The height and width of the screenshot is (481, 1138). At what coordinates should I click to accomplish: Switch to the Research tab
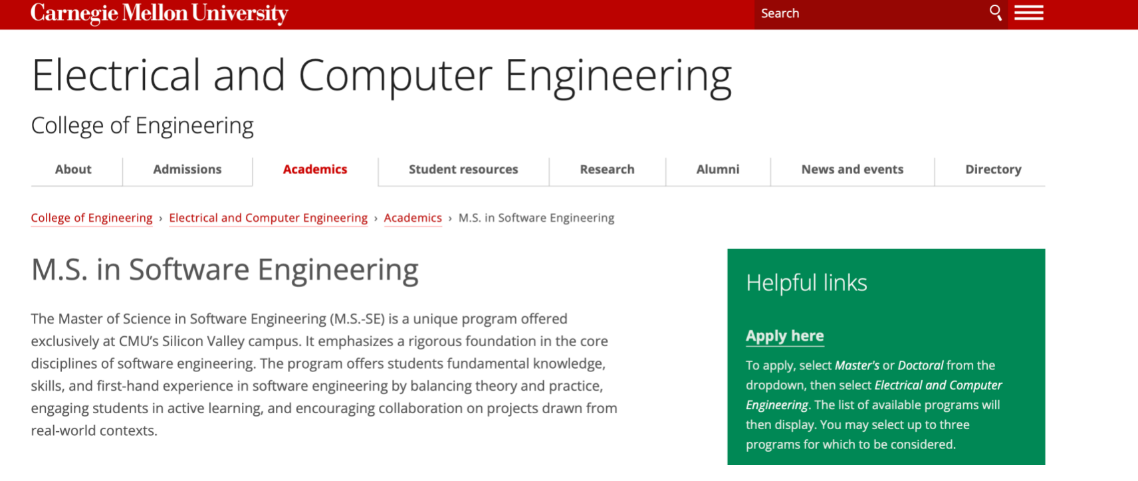tap(607, 169)
